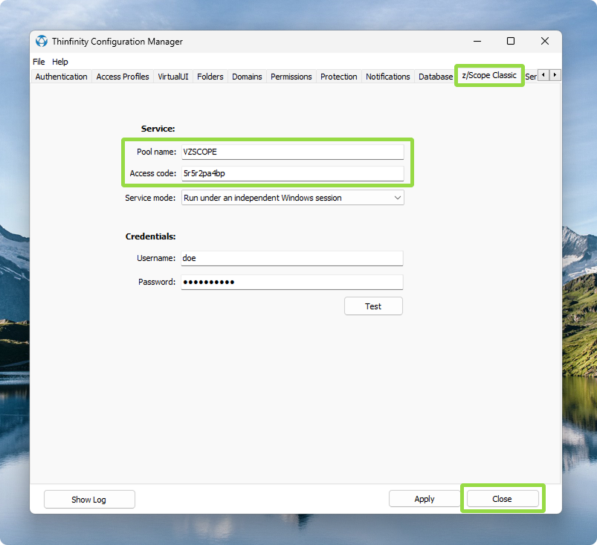
Task: Click the Thinfinity logo icon in title bar
Action: point(42,41)
